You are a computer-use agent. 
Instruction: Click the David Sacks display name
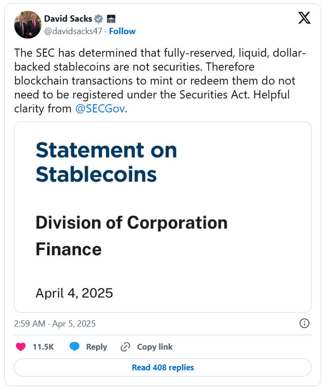tap(68, 19)
